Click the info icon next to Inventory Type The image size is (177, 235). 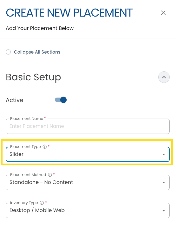[x=42, y=203]
